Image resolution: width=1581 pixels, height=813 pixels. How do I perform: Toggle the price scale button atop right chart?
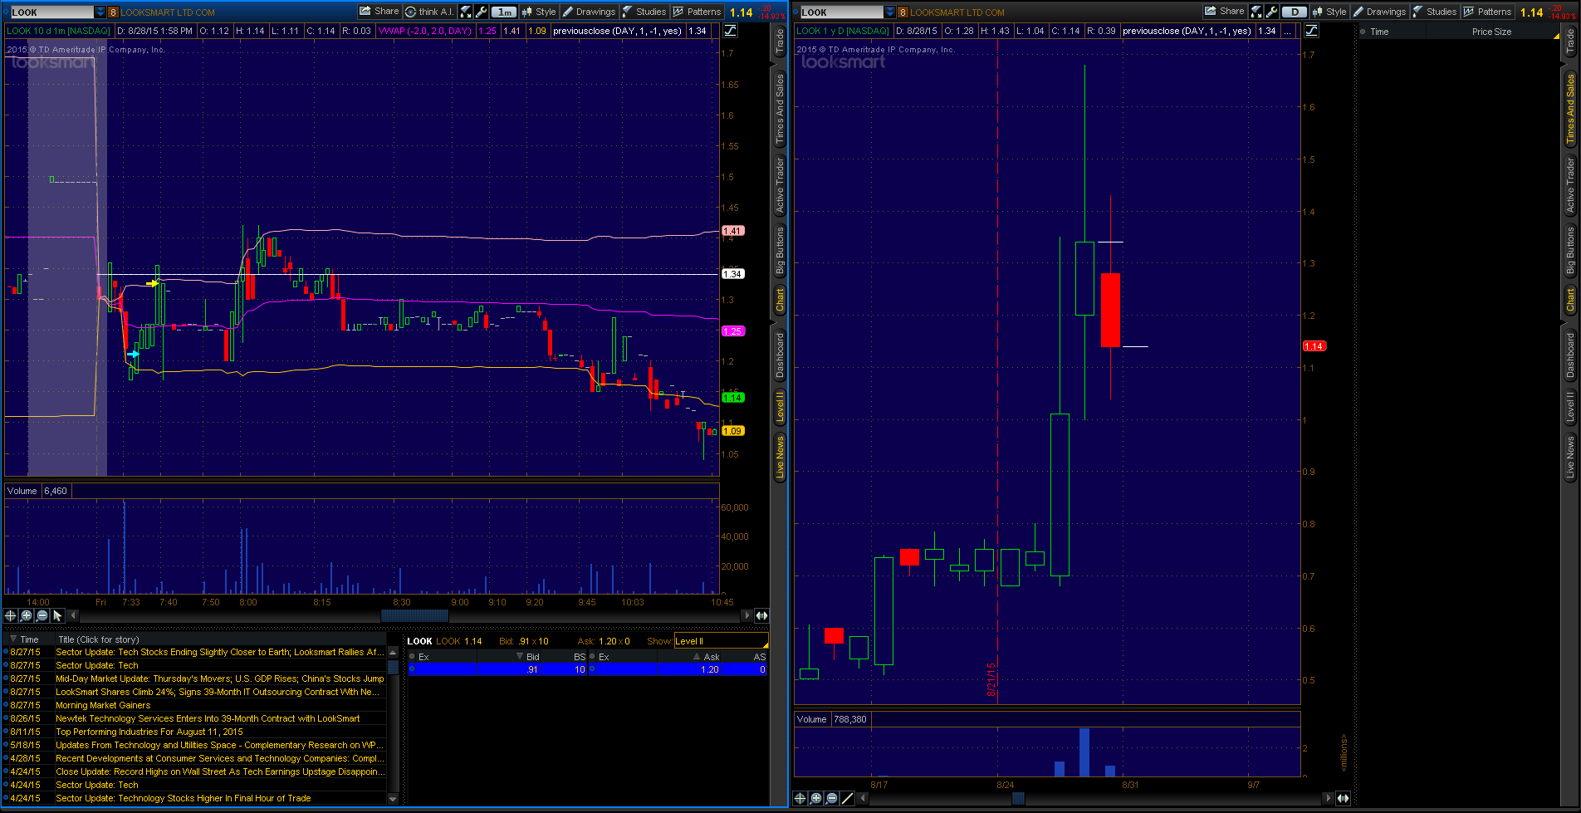point(1312,31)
